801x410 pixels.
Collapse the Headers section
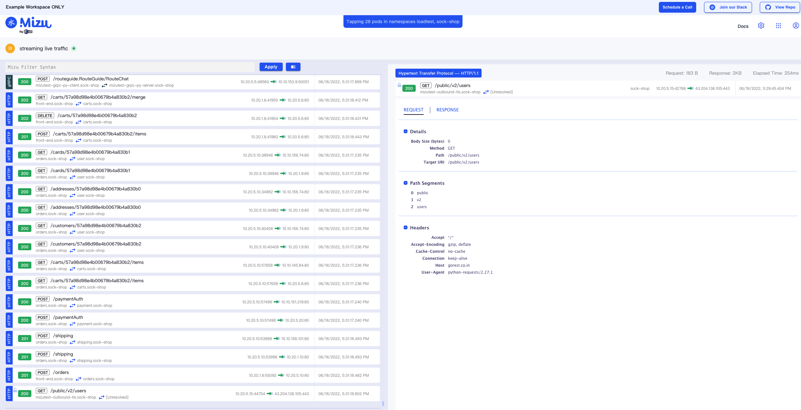click(x=406, y=227)
